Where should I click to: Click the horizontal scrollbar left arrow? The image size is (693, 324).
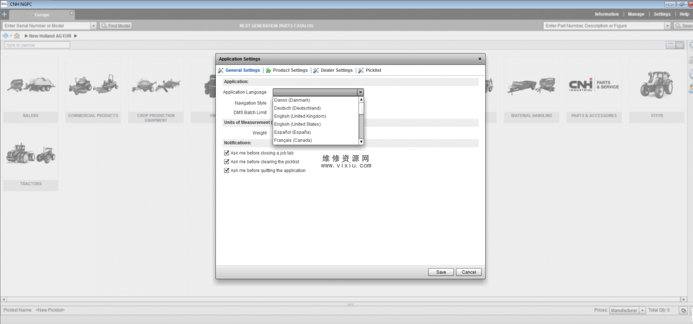click(4, 299)
